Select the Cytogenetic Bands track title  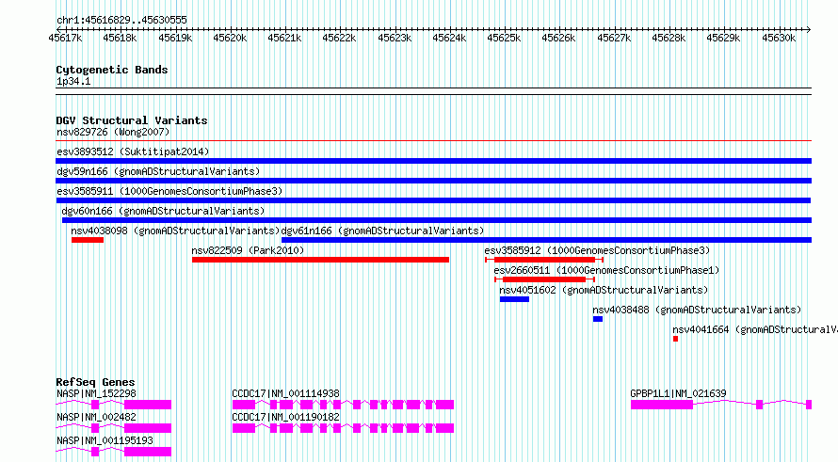coord(112,70)
